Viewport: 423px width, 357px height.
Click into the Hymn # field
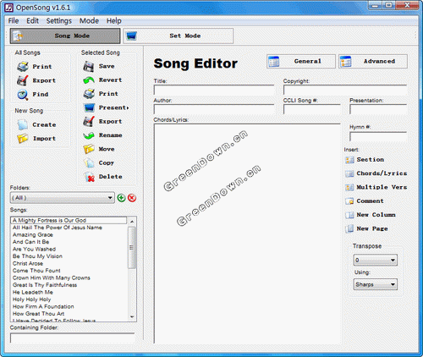pyautogui.click(x=378, y=137)
